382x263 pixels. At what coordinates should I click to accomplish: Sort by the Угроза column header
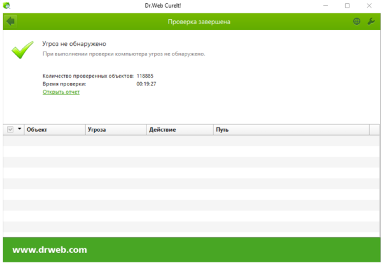(116, 130)
